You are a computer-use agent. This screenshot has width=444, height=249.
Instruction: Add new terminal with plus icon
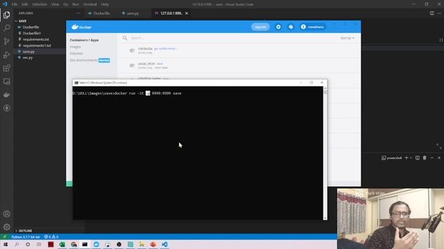point(407,158)
